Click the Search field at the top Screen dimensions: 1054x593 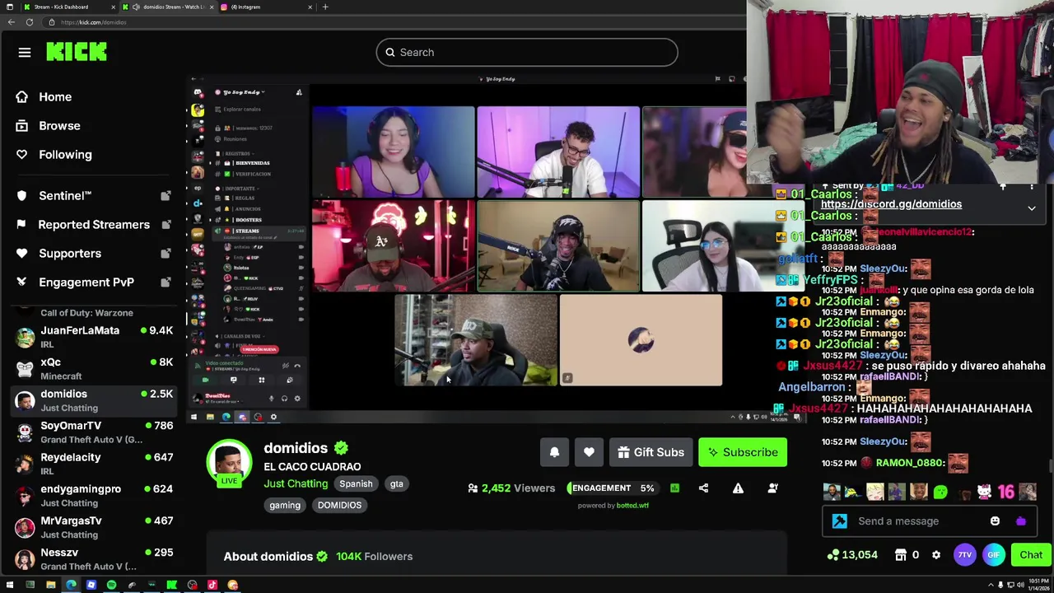(x=527, y=53)
